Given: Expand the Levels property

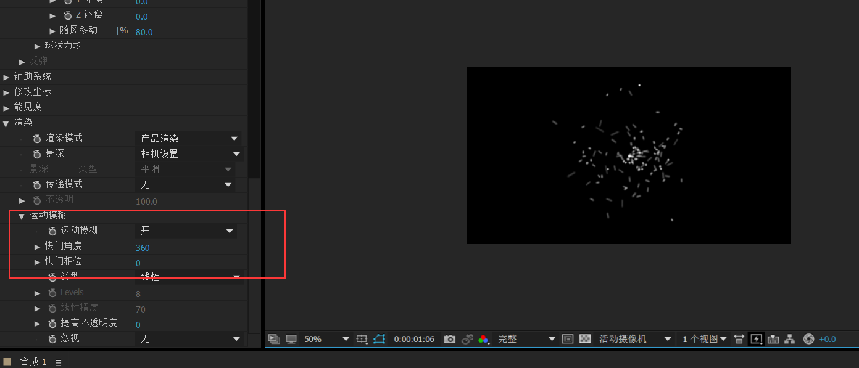Looking at the screenshot, I should (38, 293).
